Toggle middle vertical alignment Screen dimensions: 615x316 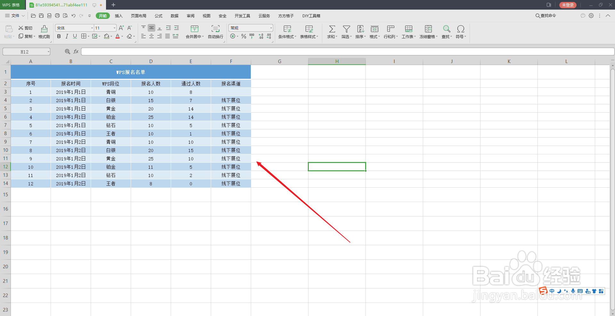[152, 28]
